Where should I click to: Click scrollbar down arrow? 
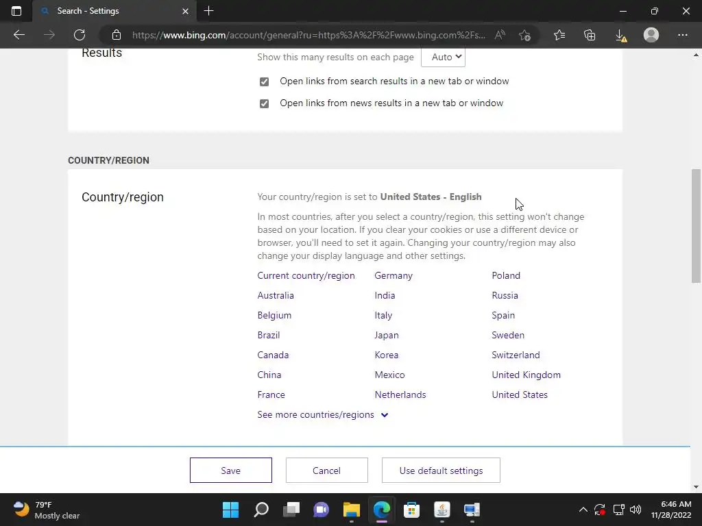[x=696, y=487]
